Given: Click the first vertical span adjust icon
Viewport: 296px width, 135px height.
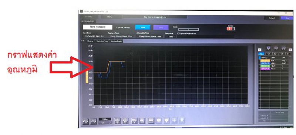Looking at the screenshot, I should point(117,121).
